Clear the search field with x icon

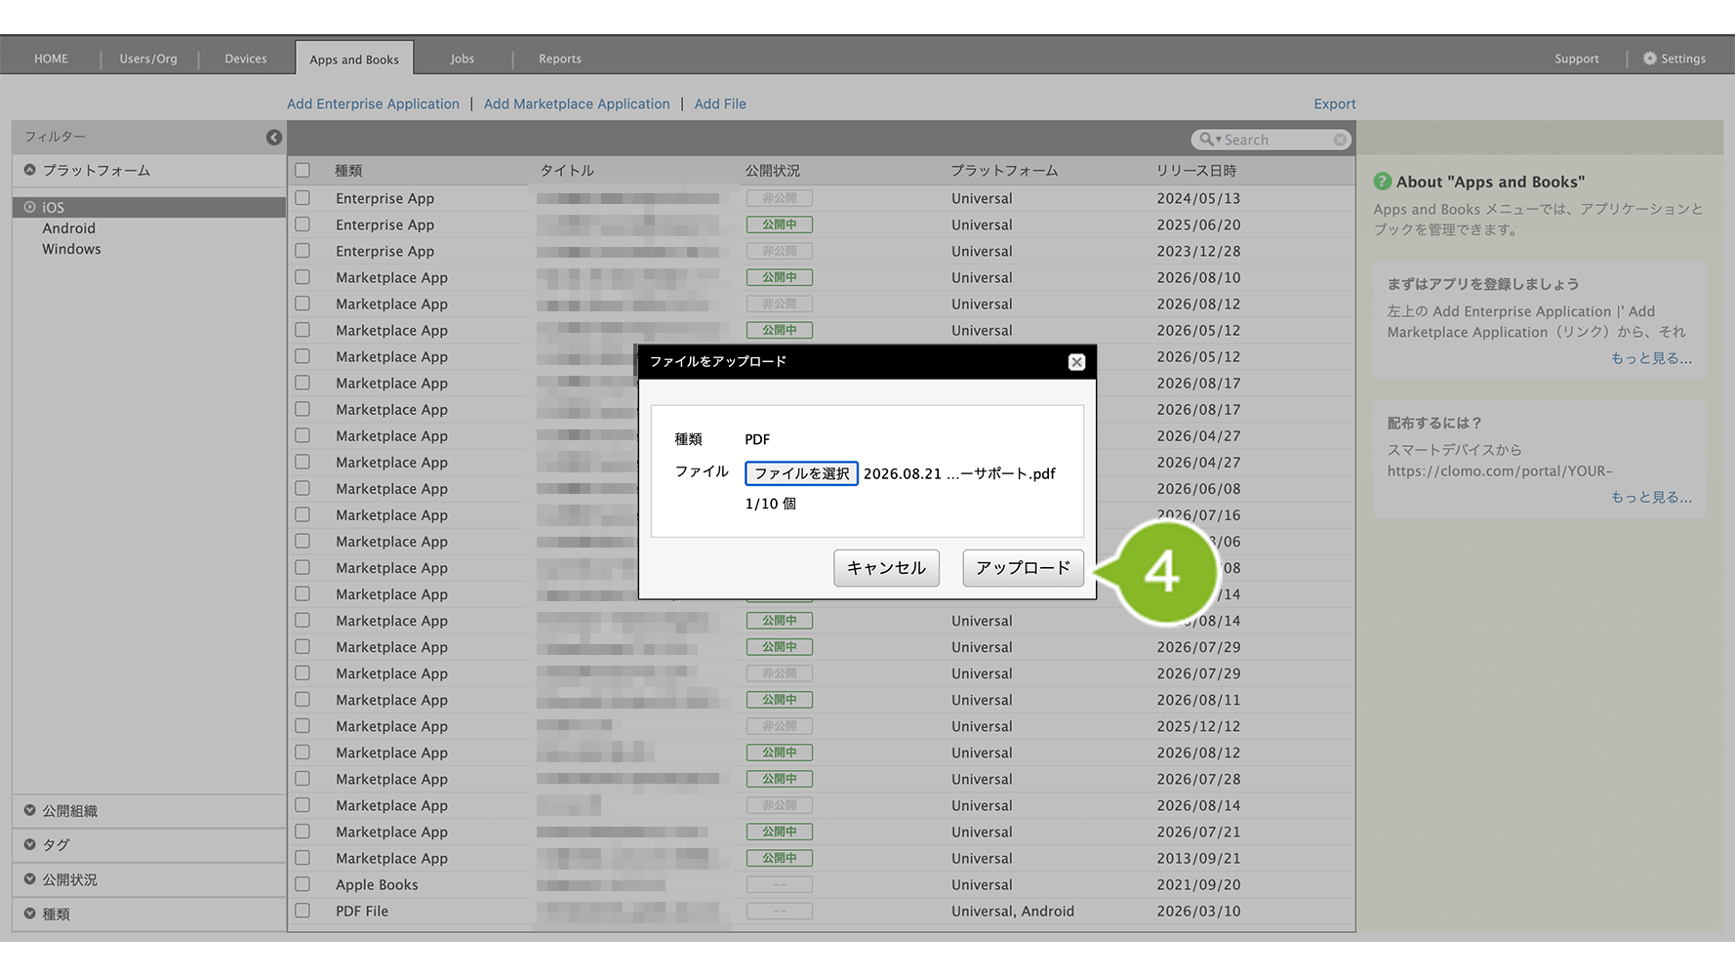point(1340,140)
